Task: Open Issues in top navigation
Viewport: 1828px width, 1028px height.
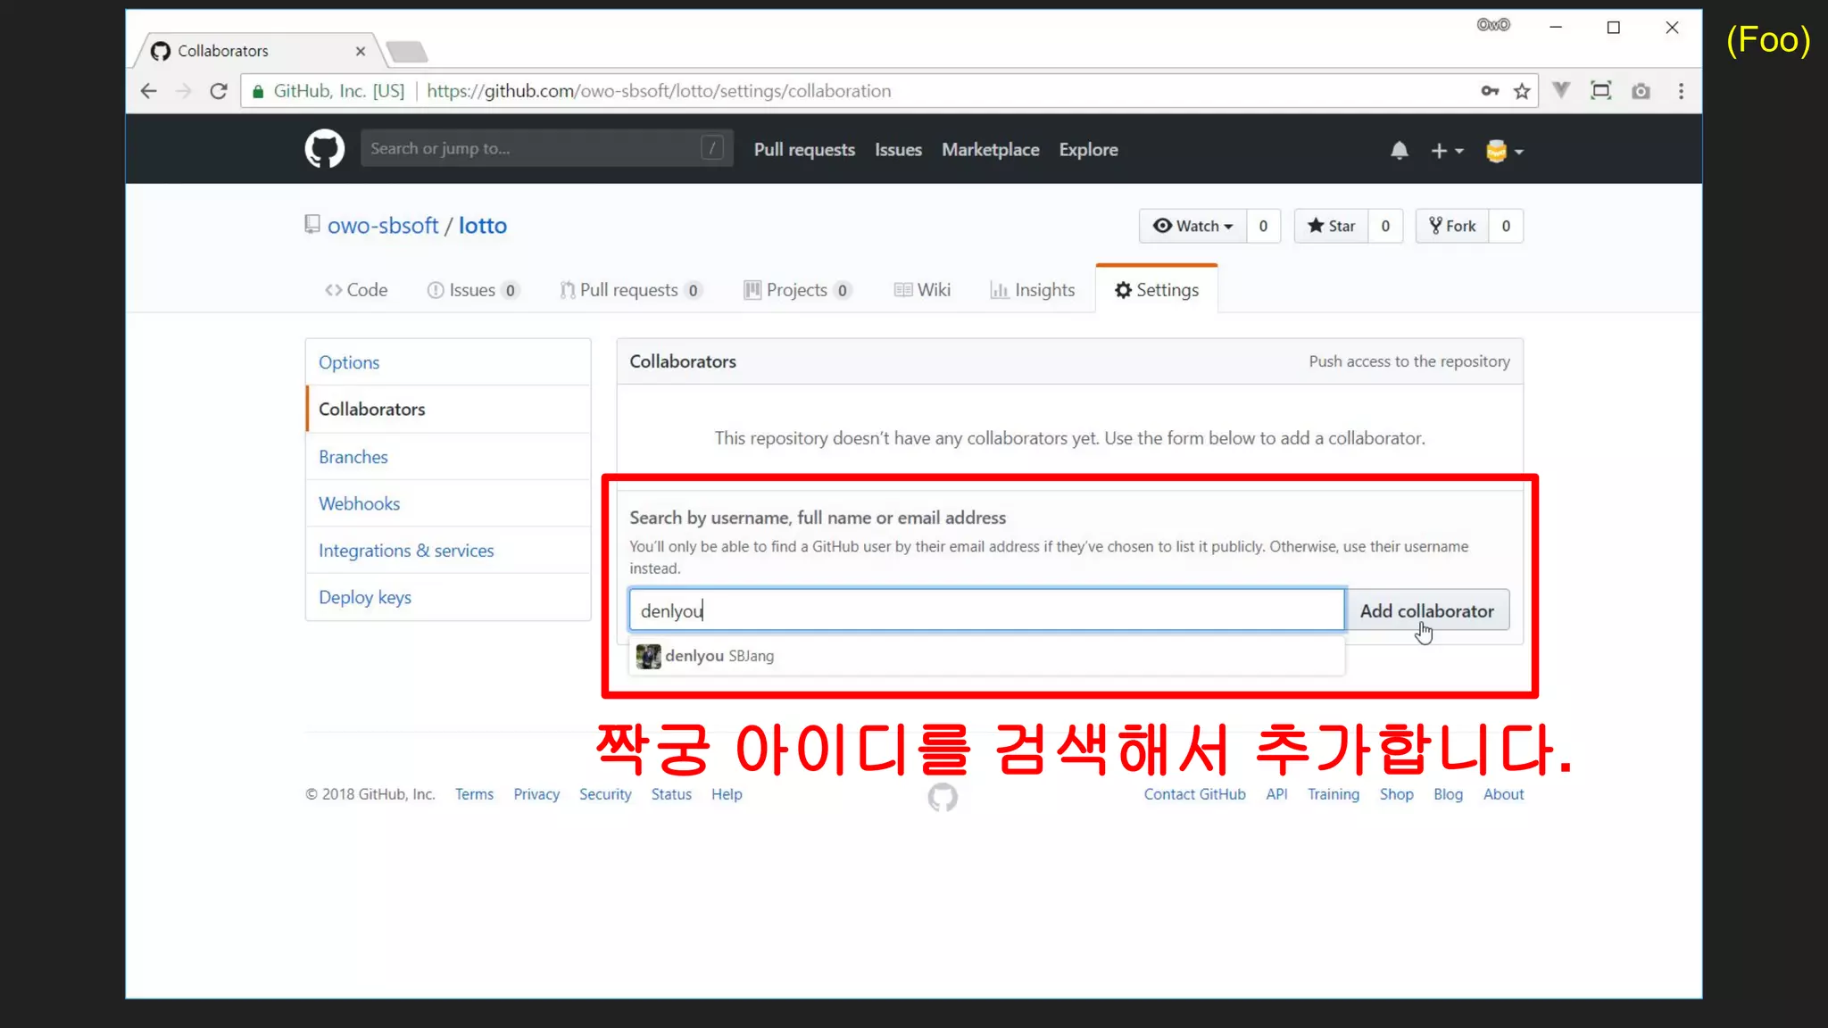Action: [x=898, y=150]
